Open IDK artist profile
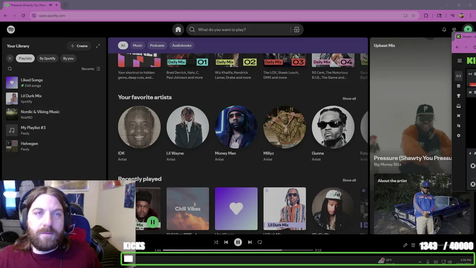The image size is (476, 268). 139,134
